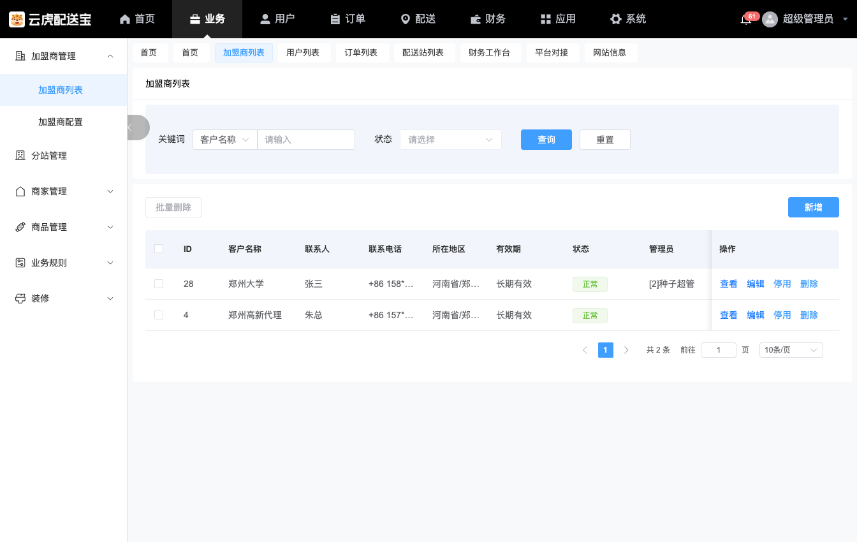Select the 加盟商列表 page tab

coord(244,53)
